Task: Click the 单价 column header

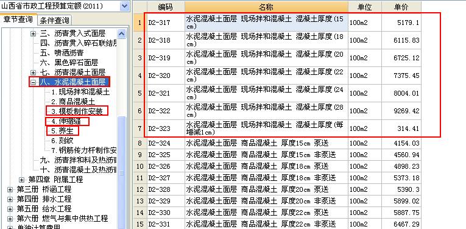Action: coord(401,7)
